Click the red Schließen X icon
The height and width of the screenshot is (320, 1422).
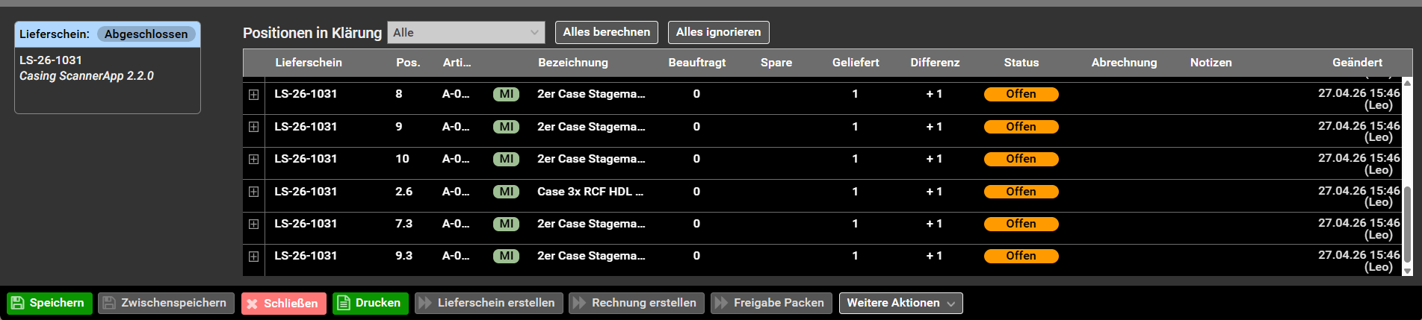[x=252, y=304]
